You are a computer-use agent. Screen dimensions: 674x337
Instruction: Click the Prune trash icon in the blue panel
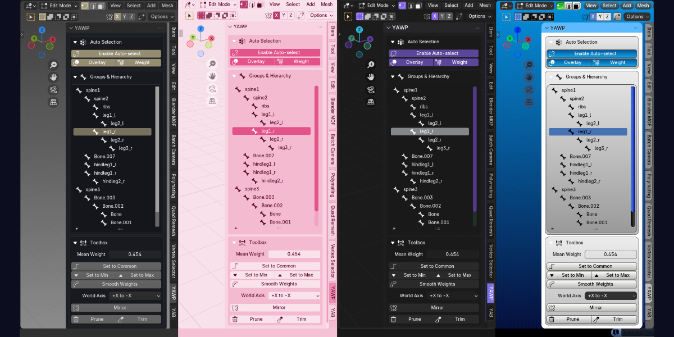pos(552,319)
